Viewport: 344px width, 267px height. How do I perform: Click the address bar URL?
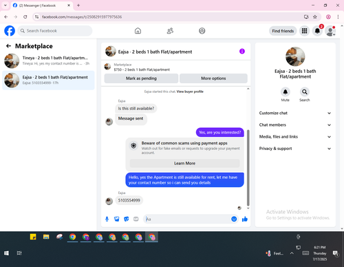pos(82,17)
